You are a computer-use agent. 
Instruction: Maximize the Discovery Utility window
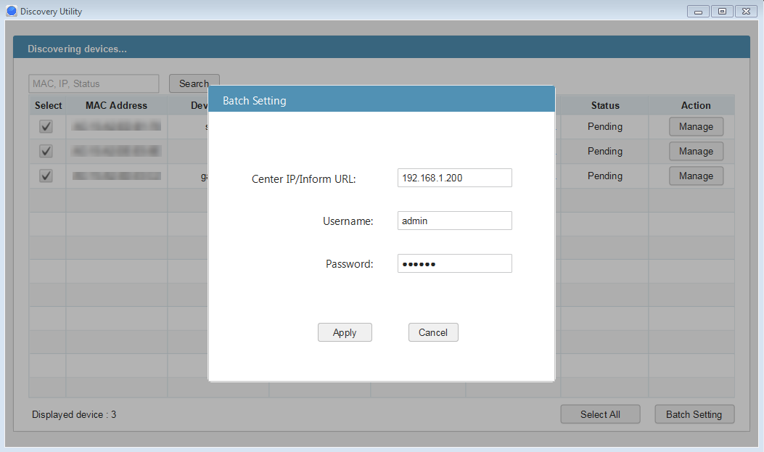coord(722,12)
